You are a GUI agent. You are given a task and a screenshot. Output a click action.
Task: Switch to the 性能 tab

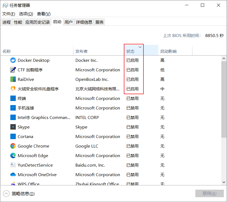(x=18, y=22)
